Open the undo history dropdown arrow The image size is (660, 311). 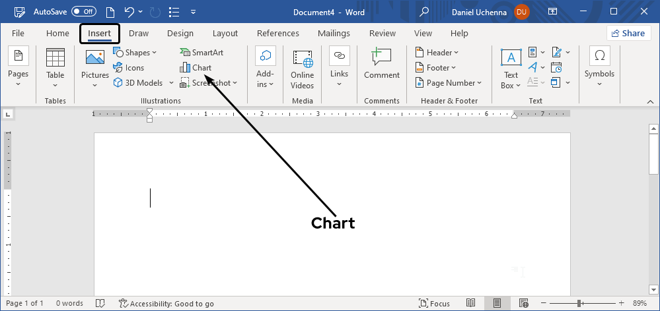[140, 12]
